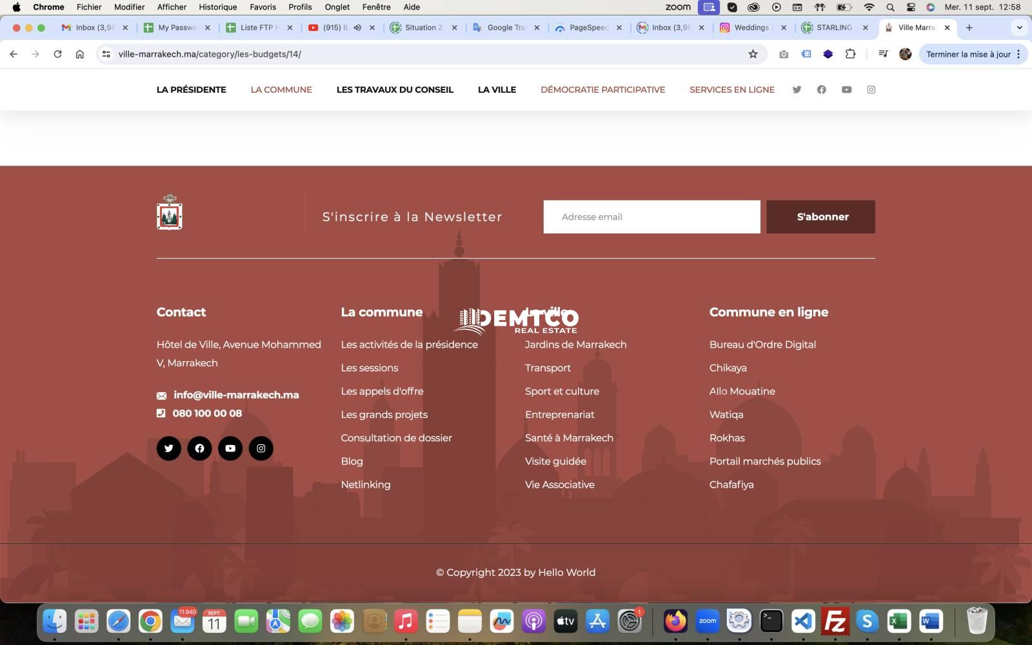Reload the page using the refresh icon
The height and width of the screenshot is (645, 1032).
click(x=57, y=54)
